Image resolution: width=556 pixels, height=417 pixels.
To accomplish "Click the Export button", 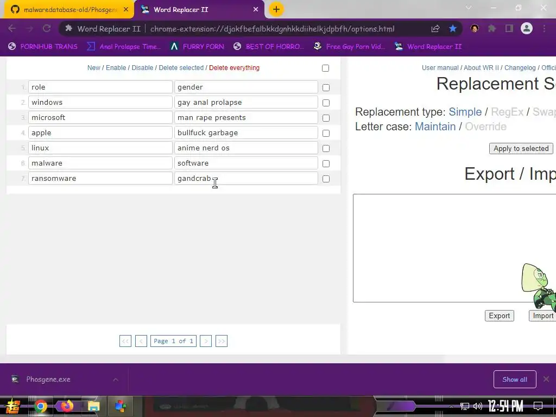I will [x=500, y=315].
